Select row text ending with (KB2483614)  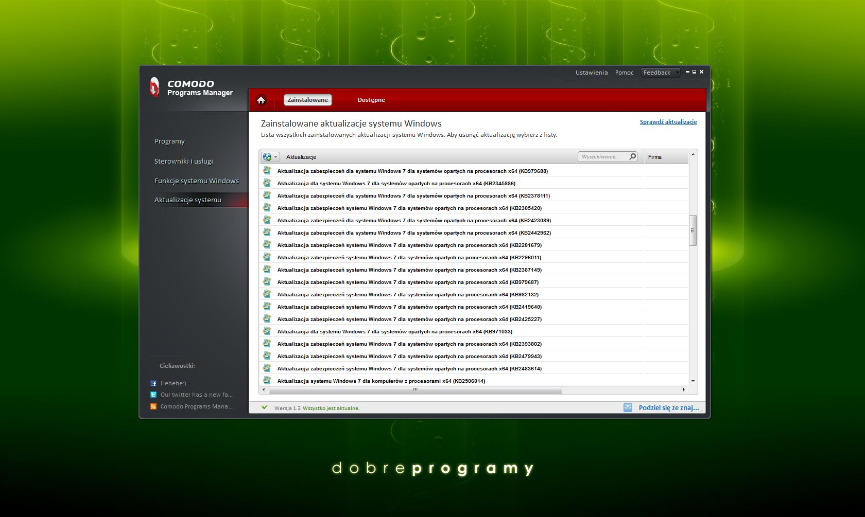pos(409,368)
